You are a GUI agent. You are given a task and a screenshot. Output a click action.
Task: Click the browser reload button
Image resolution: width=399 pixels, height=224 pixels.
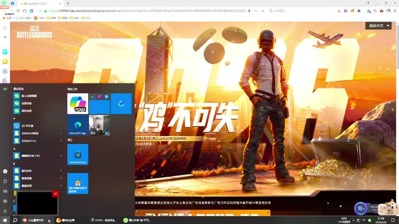point(18,11)
